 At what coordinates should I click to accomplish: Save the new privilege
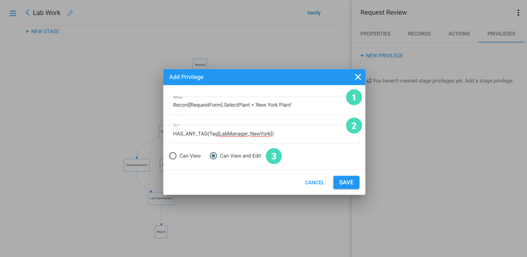click(x=346, y=182)
